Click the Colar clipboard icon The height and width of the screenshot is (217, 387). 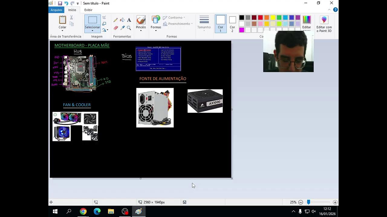coord(63,20)
